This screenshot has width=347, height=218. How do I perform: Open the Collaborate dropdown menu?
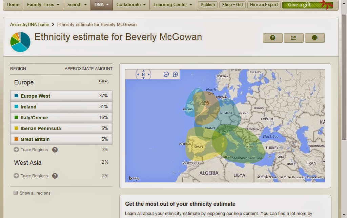(x=131, y=5)
